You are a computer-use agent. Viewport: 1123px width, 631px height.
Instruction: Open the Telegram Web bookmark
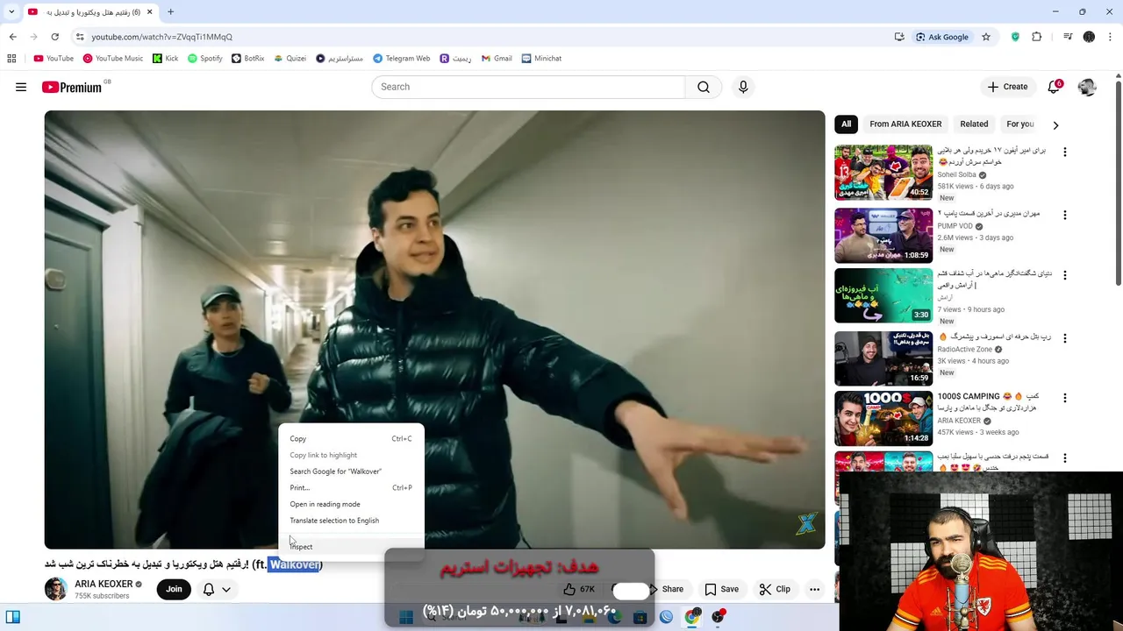pos(402,59)
